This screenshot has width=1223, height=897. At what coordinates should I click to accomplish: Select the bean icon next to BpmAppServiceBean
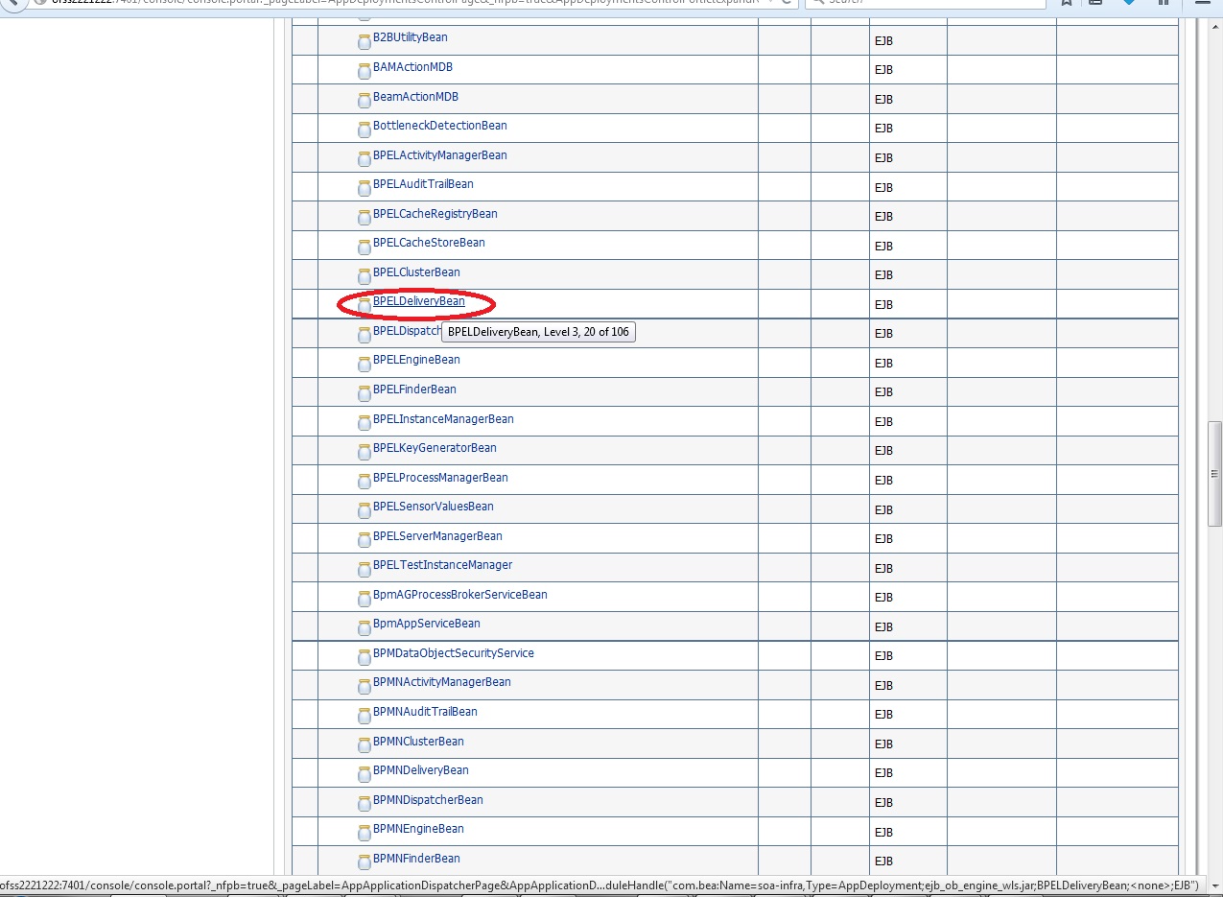365,627
